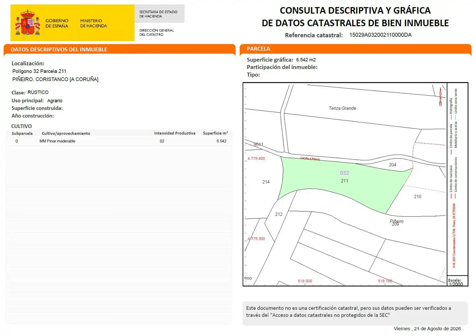476x336 pixels.
Task: Click 'Tenza Grande' place name on map
Action: tap(342, 108)
